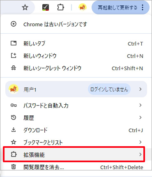Bookmark this page with the star icon
This screenshot has height=177, width=152.
tap(25, 7)
